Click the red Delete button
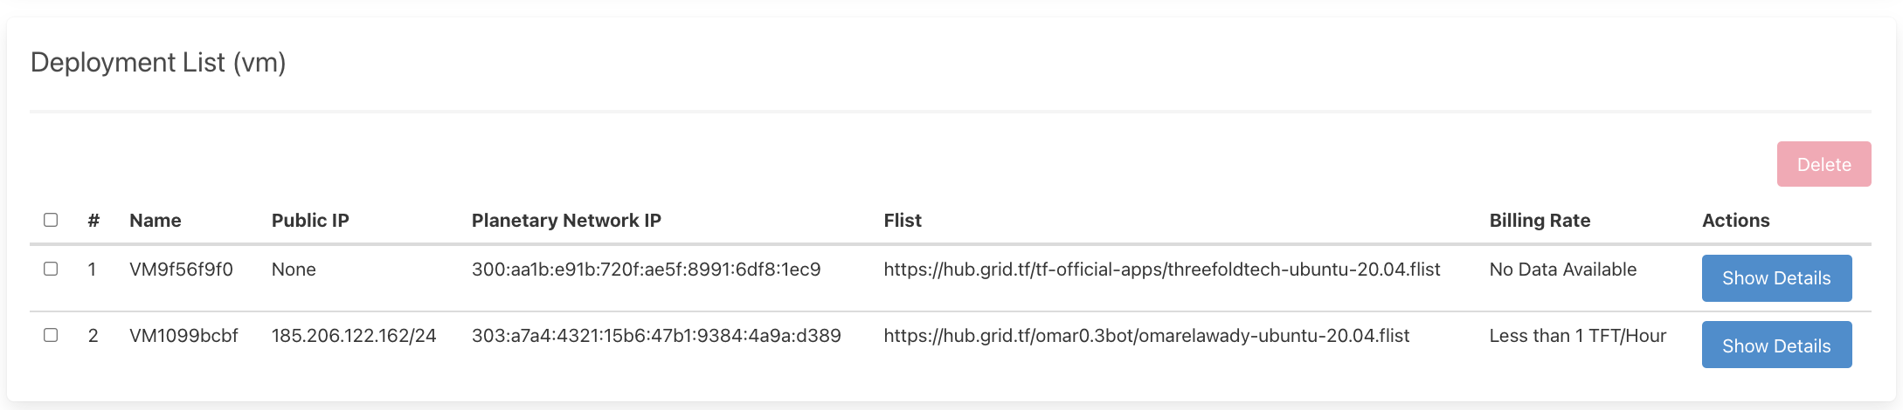Viewport: 1903px width, 410px height. click(1823, 164)
